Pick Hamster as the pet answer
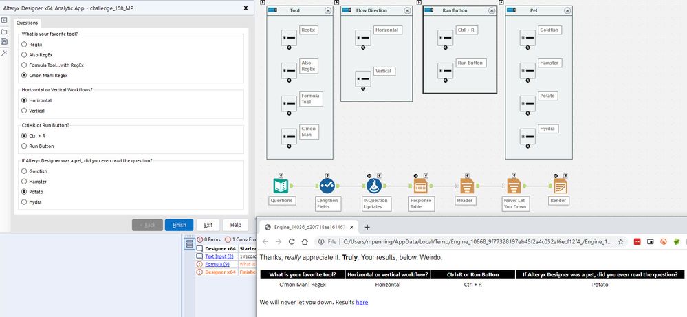 coord(24,182)
